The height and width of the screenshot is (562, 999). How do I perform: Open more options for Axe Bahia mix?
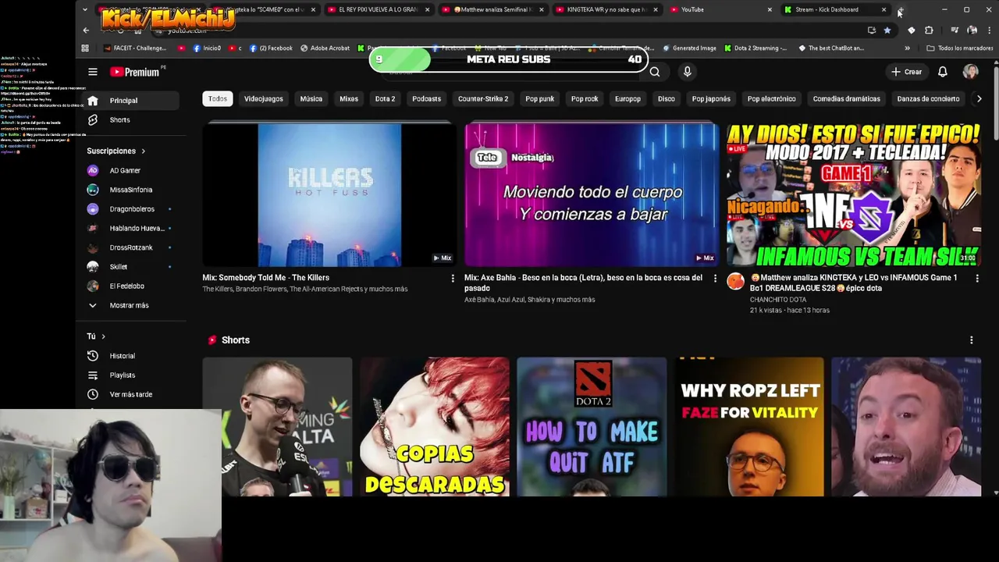click(x=715, y=279)
